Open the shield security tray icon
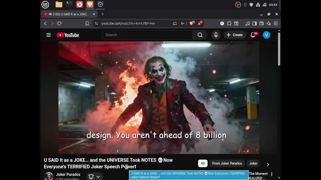The width and height of the screenshot is (321, 180). (251, 5)
